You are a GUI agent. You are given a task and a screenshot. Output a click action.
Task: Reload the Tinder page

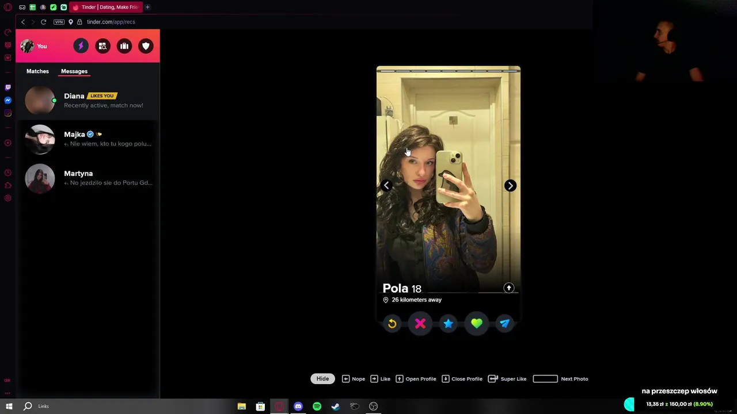(x=43, y=22)
